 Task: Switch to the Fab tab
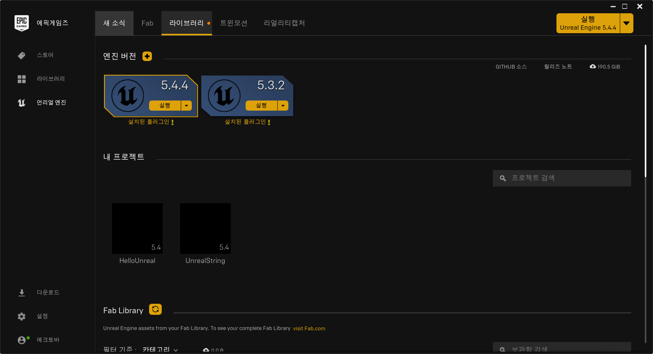147,23
